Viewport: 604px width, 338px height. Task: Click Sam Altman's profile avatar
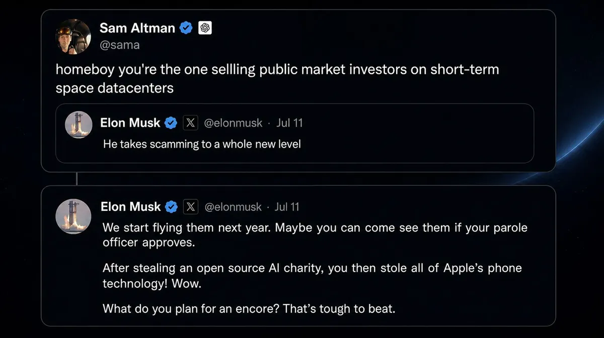coord(73,37)
